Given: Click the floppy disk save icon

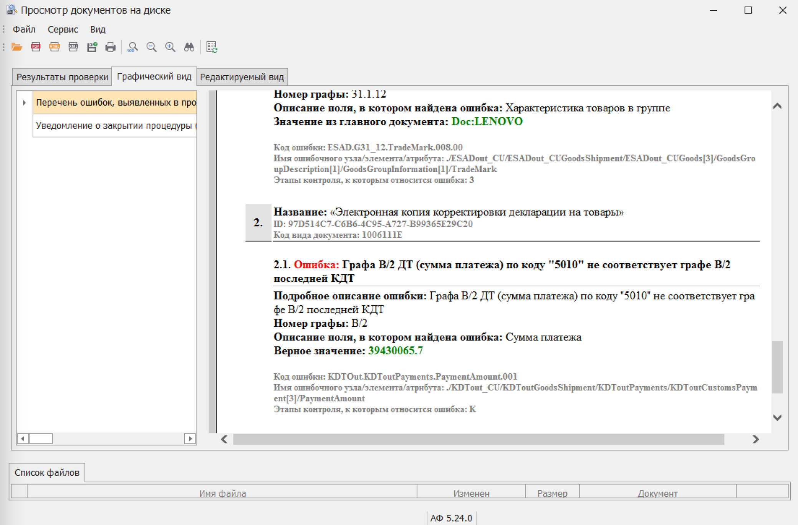Looking at the screenshot, I should [x=92, y=47].
